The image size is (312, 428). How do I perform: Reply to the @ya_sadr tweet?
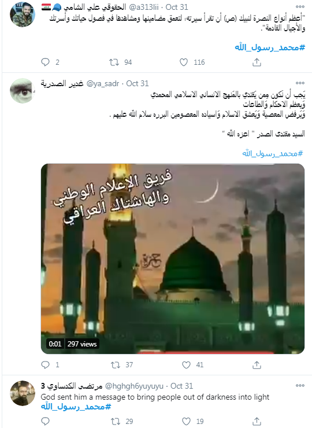pos(45,365)
